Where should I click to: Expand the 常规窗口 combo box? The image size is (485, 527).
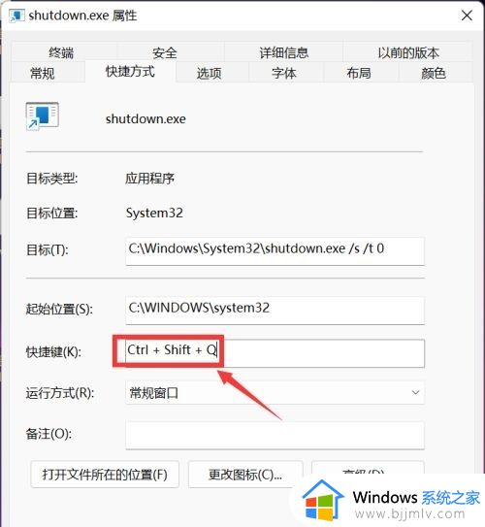point(275,392)
